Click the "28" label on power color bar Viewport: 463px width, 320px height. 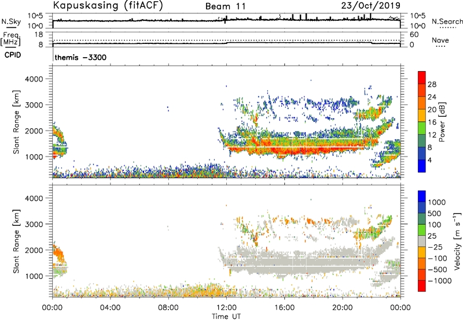[432, 84]
